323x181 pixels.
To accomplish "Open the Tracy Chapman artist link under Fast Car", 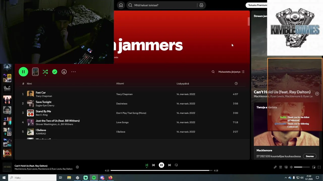I will click(x=44, y=96).
